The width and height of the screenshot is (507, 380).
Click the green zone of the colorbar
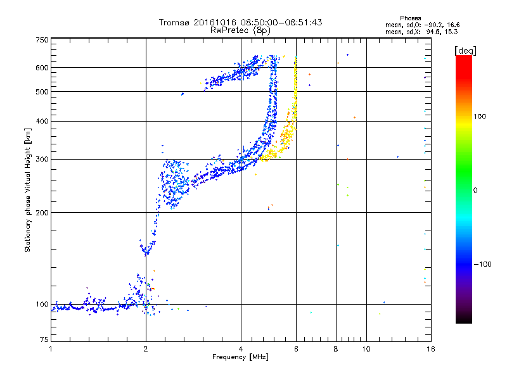tap(464, 171)
